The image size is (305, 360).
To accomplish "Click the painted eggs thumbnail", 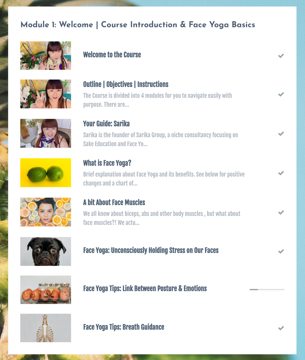I will pos(46,290).
